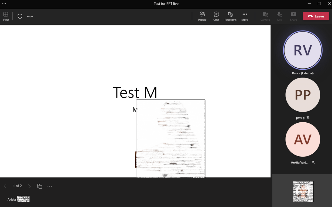
Task: Select the Ankita Vaid... participant avatar
Action: click(303, 139)
